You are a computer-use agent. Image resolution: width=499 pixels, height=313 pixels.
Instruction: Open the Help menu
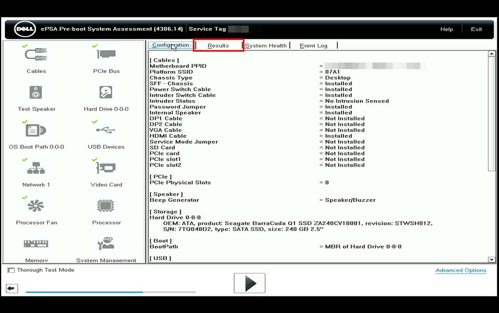point(447,29)
